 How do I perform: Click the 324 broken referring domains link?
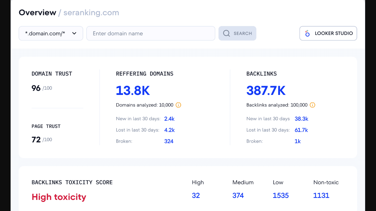[169, 141]
